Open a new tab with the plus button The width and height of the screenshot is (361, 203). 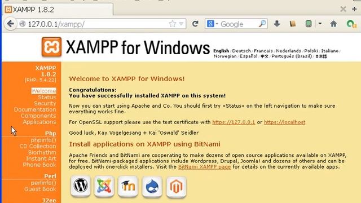coord(354,9)
